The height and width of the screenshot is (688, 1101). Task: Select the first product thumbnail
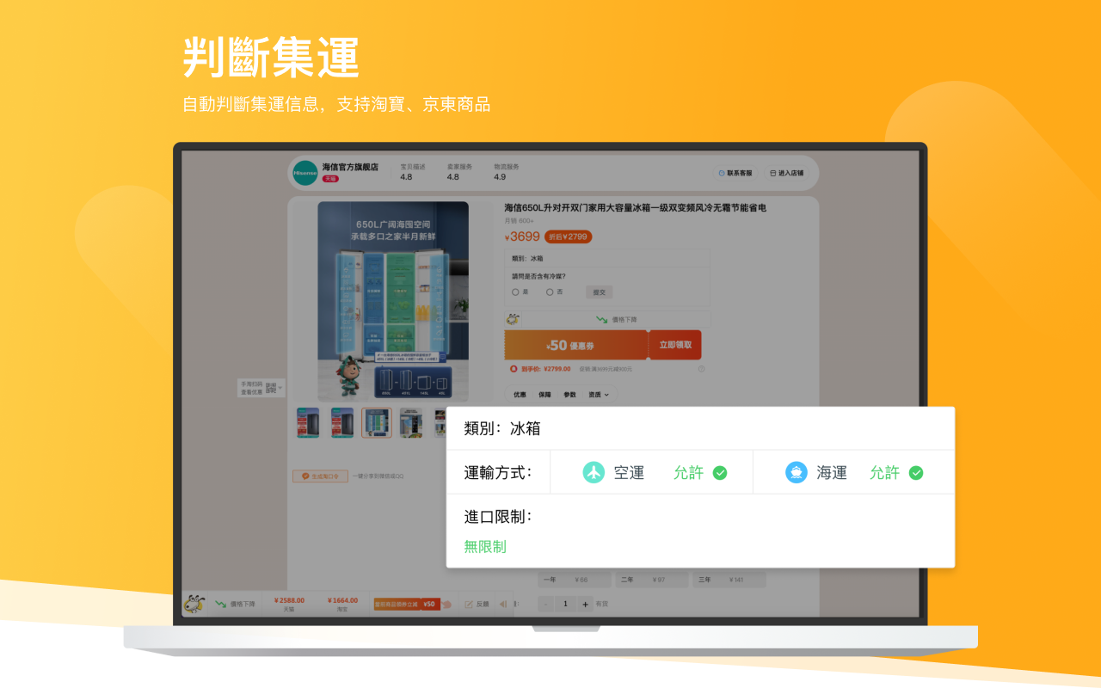308,423
